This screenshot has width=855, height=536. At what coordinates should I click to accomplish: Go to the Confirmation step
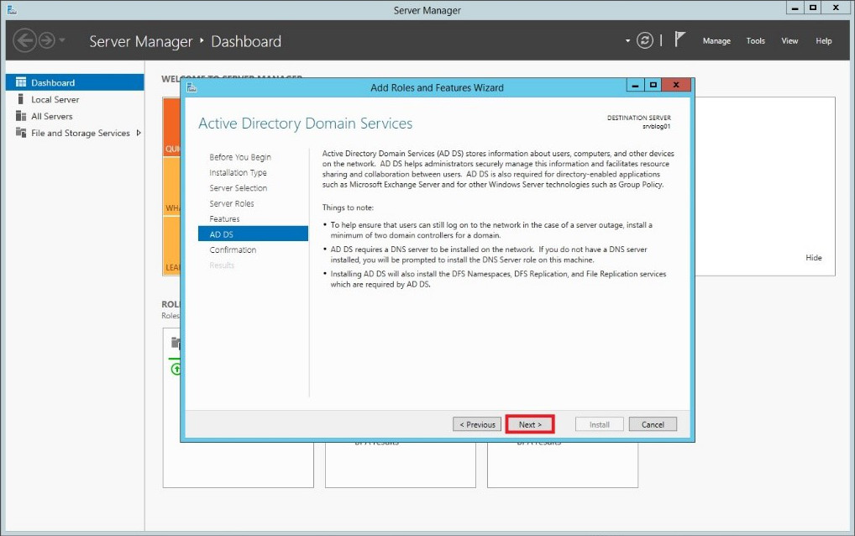233,250
